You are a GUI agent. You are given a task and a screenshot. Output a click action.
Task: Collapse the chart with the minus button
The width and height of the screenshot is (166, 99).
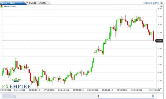coord(161,6)
